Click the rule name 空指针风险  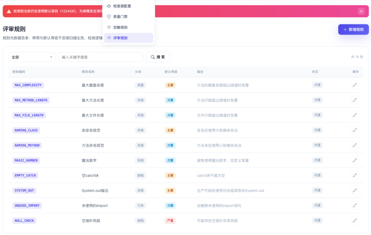click(x=91, y=221)
